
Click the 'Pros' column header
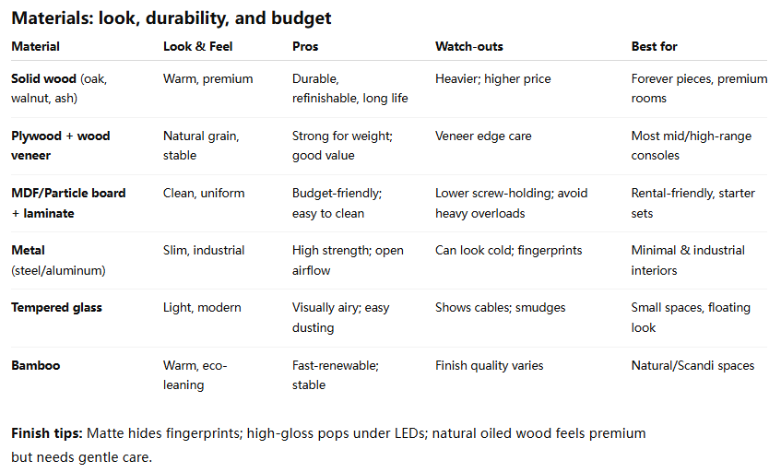point(305,46)
